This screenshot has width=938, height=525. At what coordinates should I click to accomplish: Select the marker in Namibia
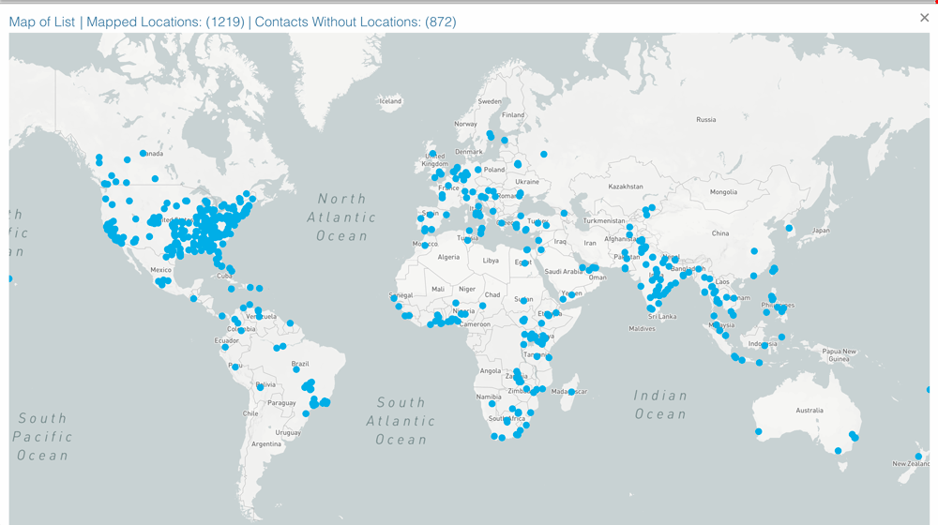point(492,404)
